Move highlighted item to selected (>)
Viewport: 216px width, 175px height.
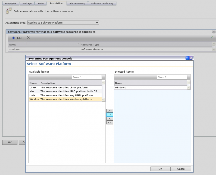[110, 115]
